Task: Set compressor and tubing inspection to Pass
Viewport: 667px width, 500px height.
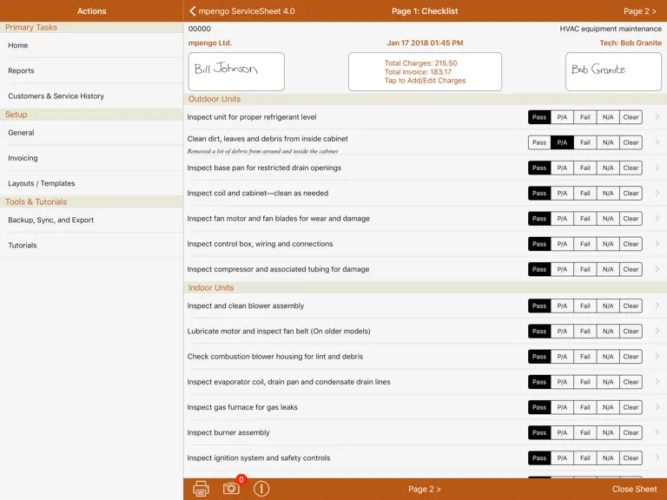Action: 539,269
